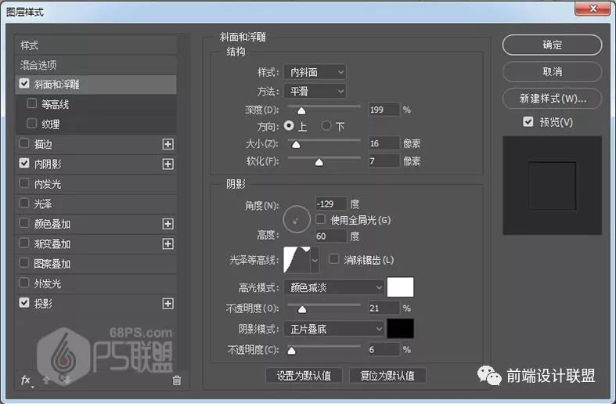Uncheck Bevel and Emboss (斜面和浮雕)
616x404 pixels.
pyautogui.click(x=24, y=83)
